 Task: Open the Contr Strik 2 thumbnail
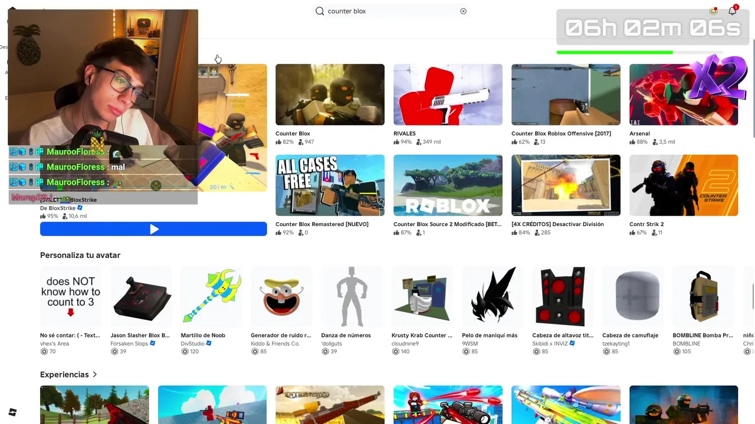pyautogui.click(x=684, y=185)
